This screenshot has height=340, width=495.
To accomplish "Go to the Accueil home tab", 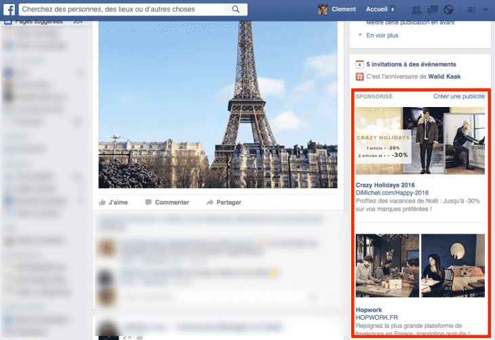I will click(376, 9).
